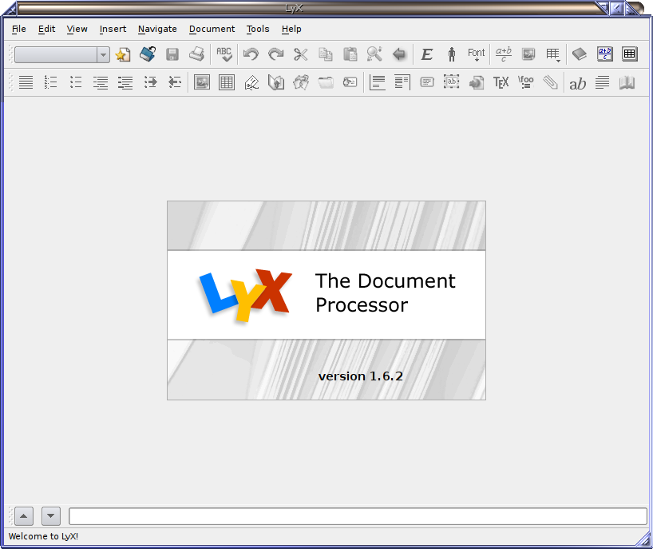Toggle emphasize style with the E icon

427,54
